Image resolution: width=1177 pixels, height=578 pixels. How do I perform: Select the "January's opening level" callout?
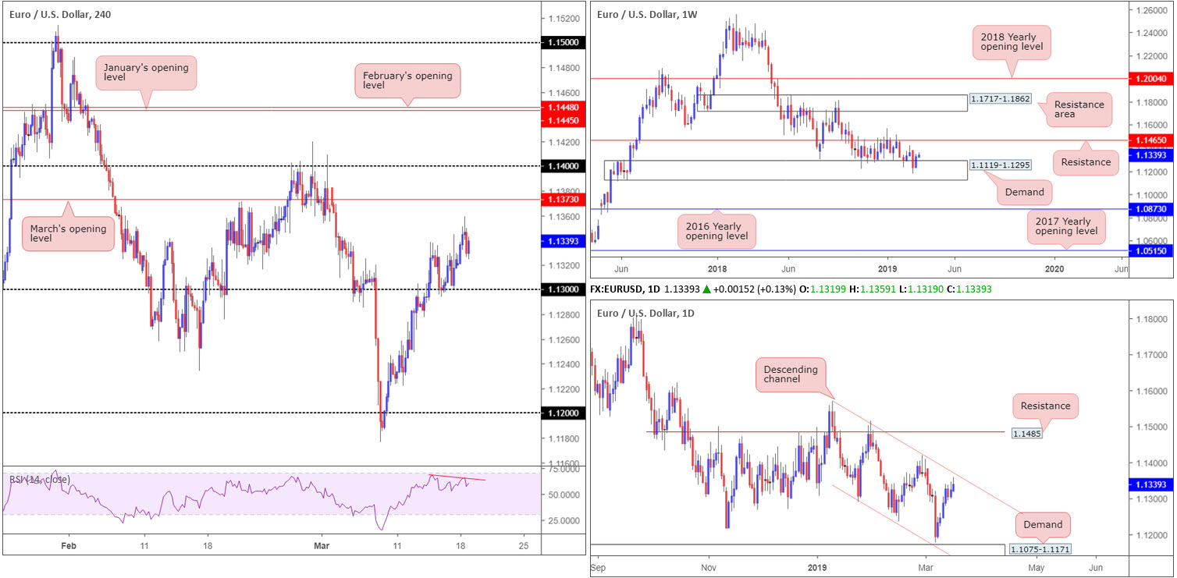(147, 74)
